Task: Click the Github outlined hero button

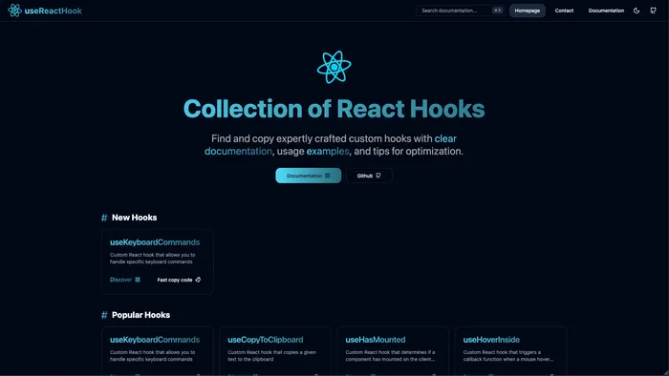Action: (369, 176)
